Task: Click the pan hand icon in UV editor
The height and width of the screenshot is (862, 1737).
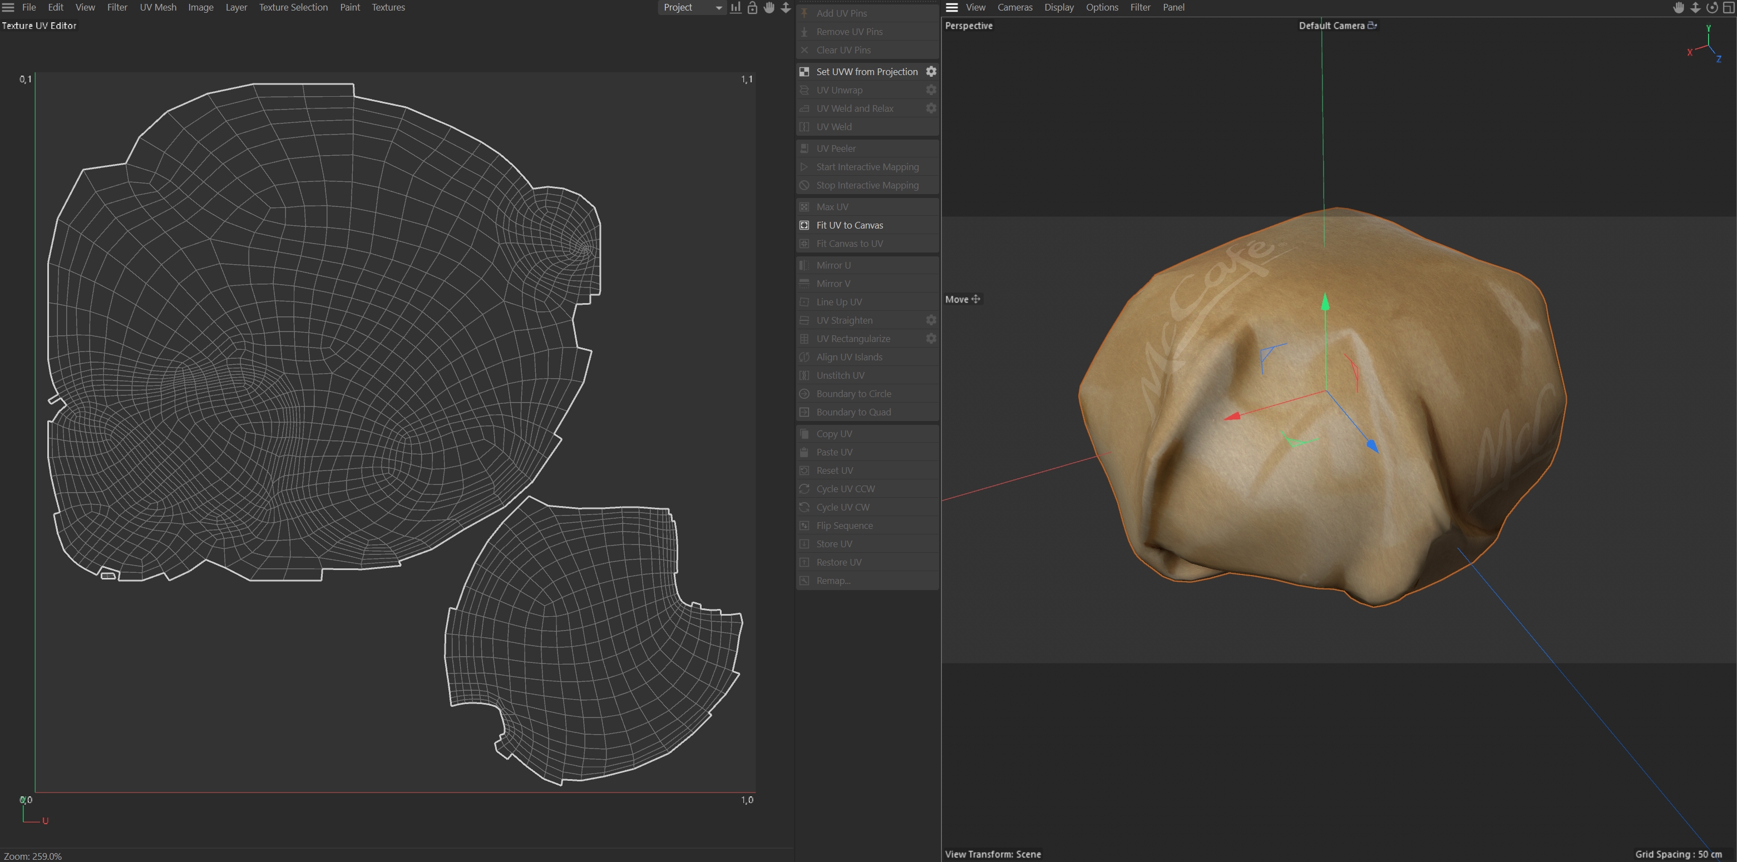Action: [x=769, y=7]
